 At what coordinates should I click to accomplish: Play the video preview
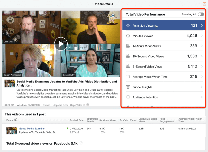pos(61,44)
